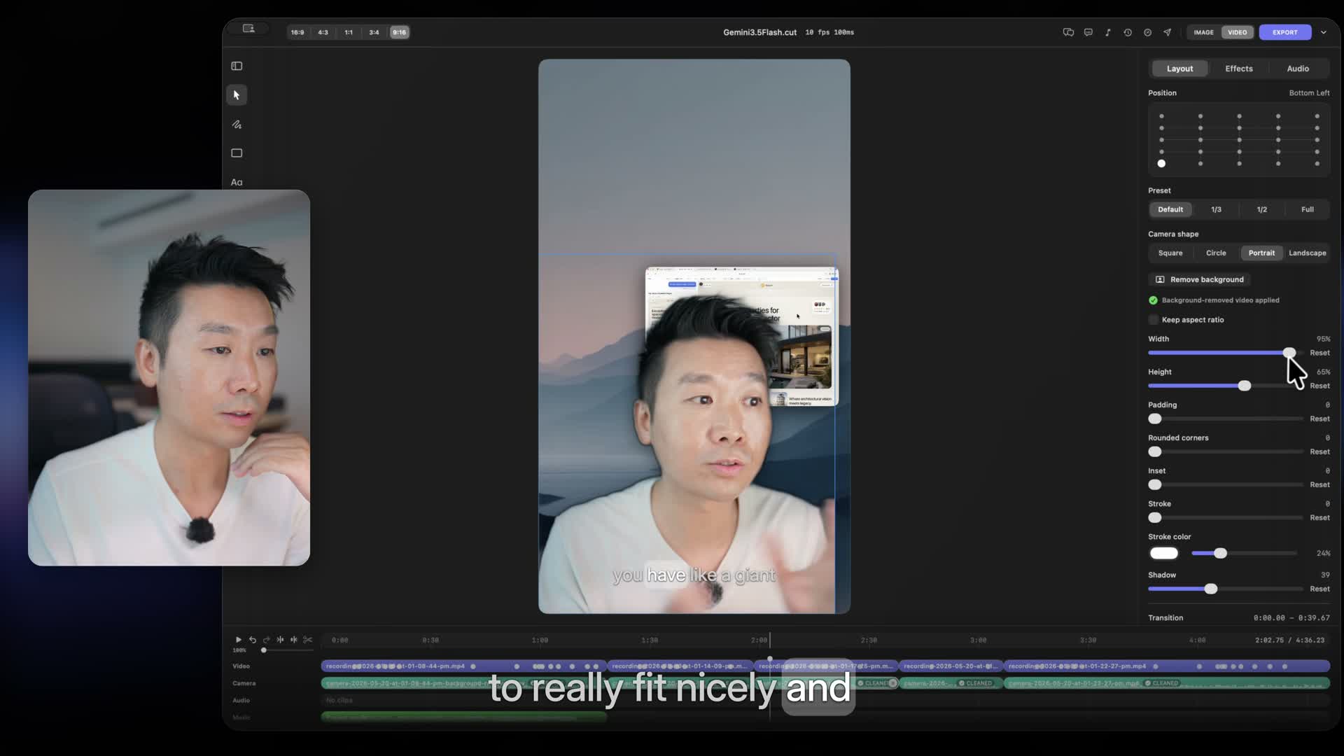1344x756 pixels.
Task: Toggle the left sidebar panel icon
Action: click(237, 66)
